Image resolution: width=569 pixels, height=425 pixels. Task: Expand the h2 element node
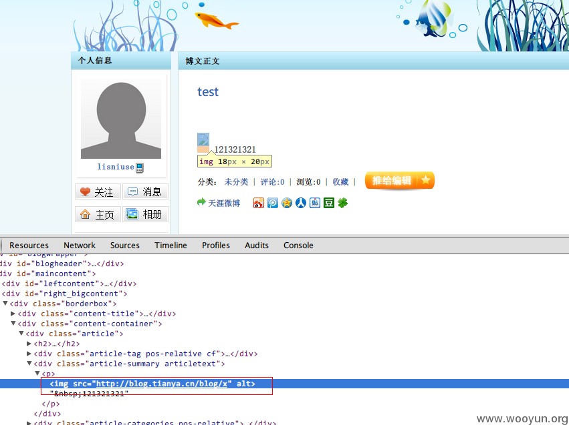tap(29, 344)
